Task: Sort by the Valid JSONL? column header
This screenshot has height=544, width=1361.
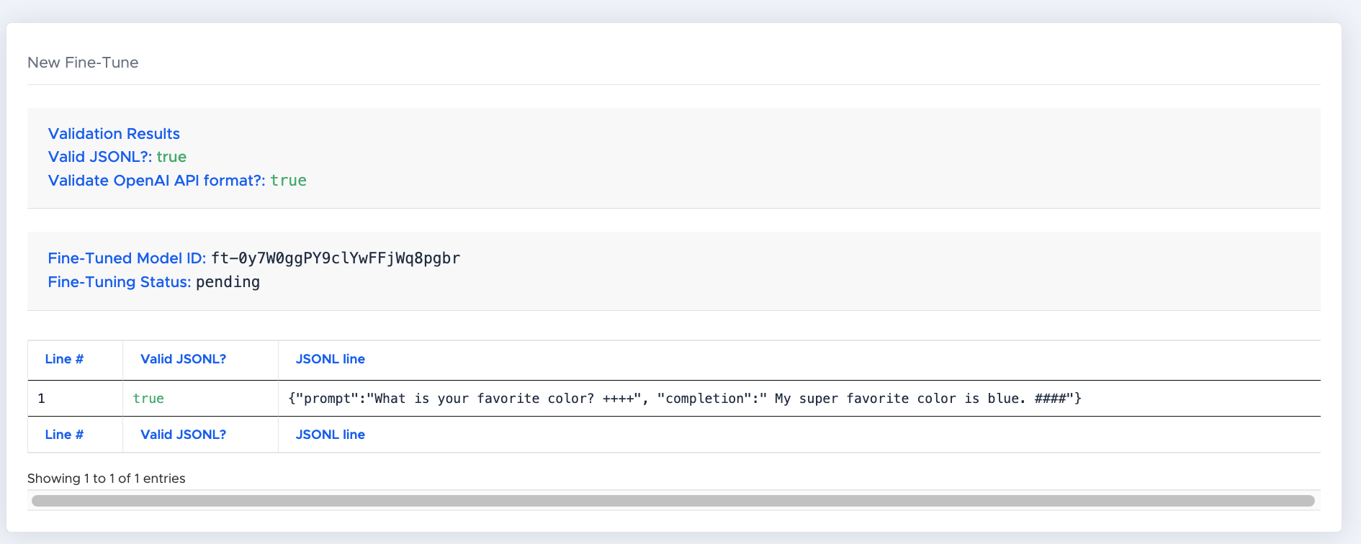Action: click(x=184, y=359)
